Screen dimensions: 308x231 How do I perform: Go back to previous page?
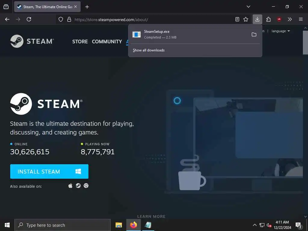coord(7,19)
